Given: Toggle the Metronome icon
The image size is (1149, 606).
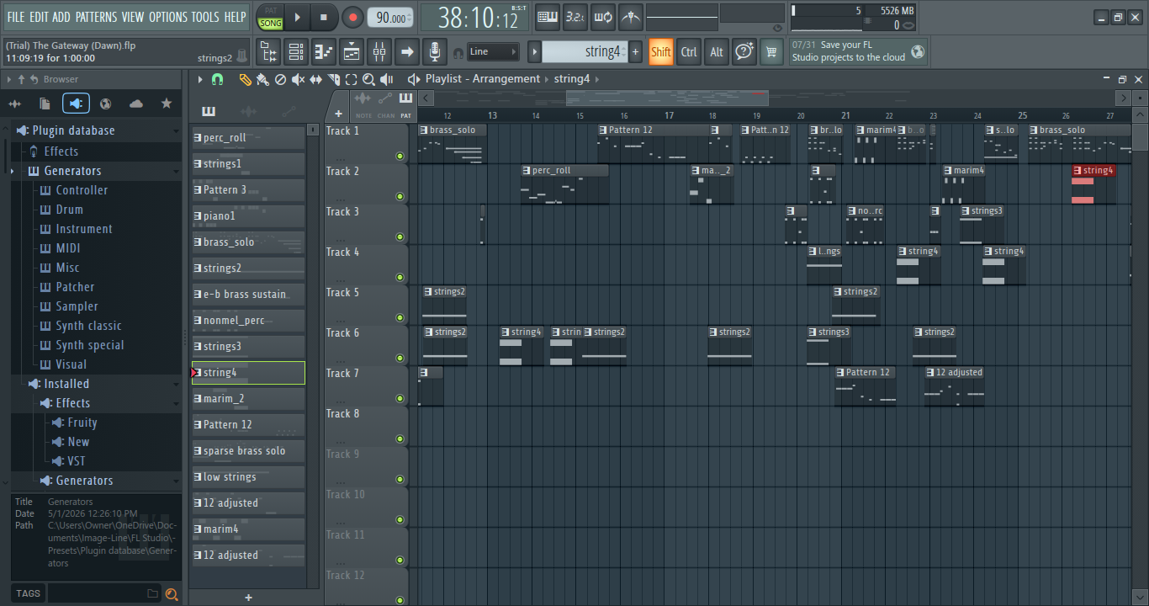Looking at the screenshot, I should point(630,17).
